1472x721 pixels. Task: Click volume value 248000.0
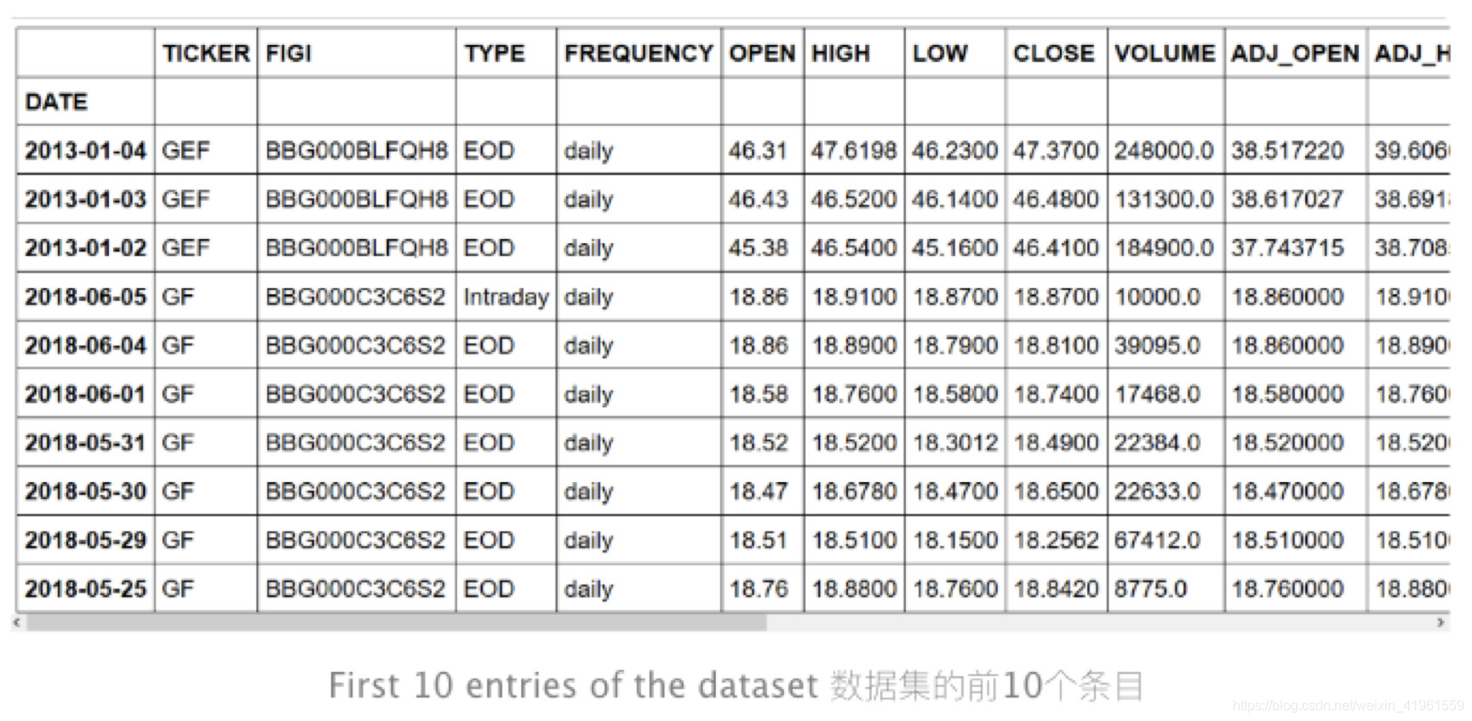1164,150
